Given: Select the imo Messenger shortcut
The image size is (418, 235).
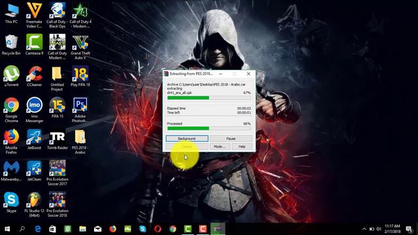Looking at the screenshot, I should click(x=34, y=110).
